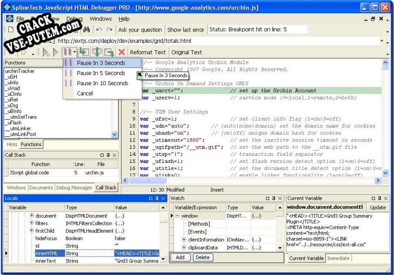Open the Pause button dropdown arrow
The image size is (394, 275).
pos(75,52)
